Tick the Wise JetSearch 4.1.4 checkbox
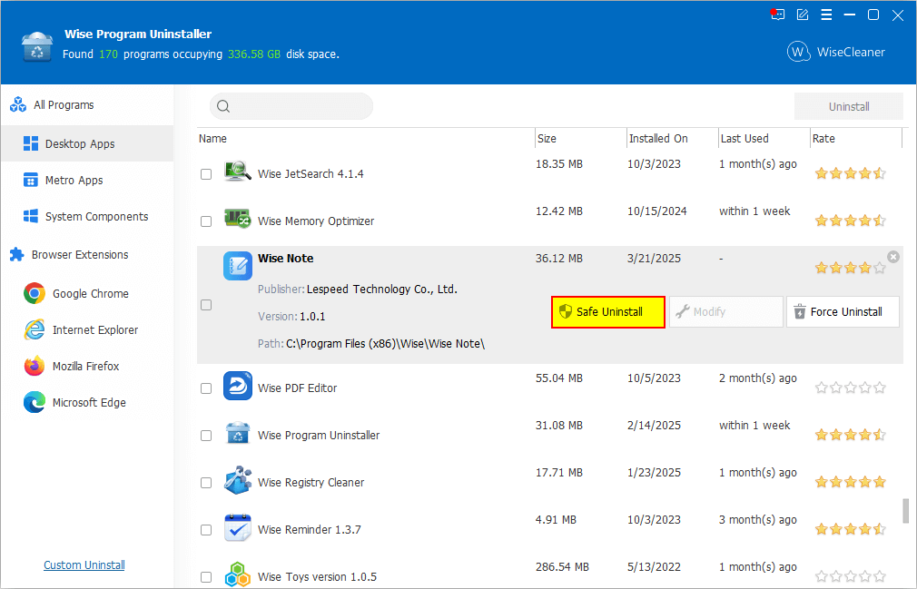 (x=206, y=174)
